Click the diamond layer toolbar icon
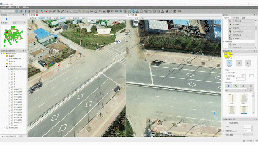 (33, 11)
